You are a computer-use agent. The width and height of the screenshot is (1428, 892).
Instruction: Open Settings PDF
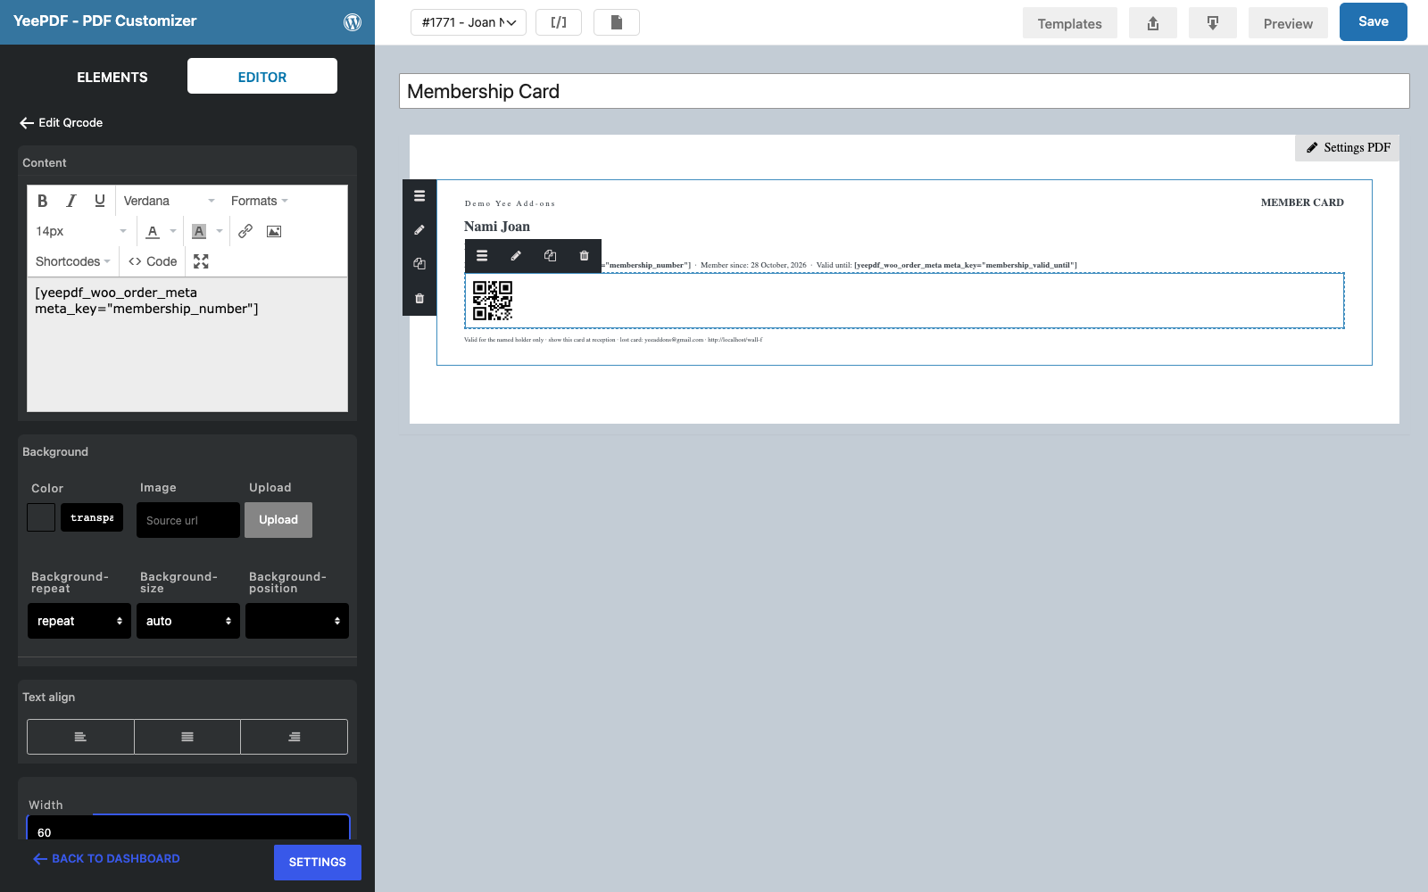1348,148
